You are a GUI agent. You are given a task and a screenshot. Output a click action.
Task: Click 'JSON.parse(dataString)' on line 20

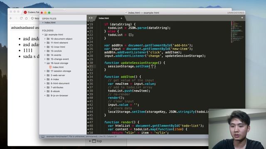tap(148, 28)
